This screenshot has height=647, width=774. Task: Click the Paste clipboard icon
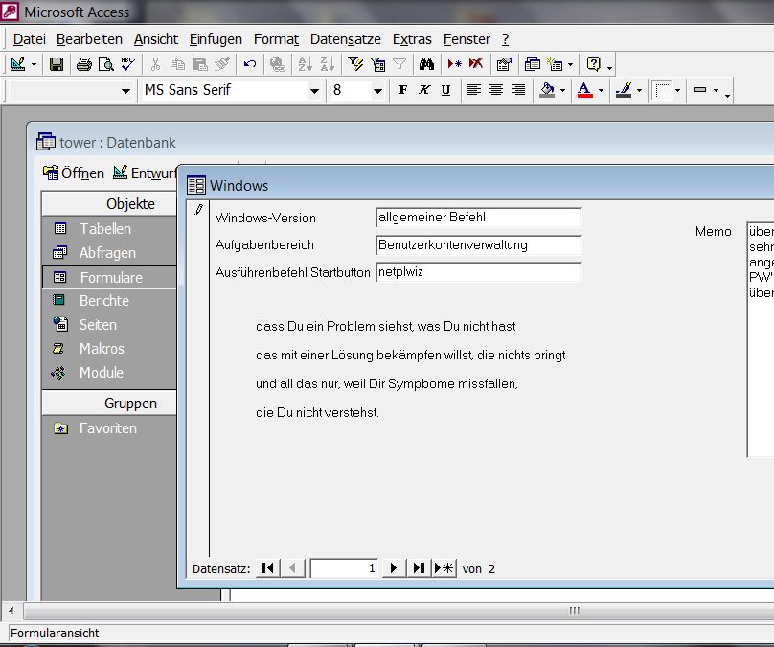click(199, 64)
